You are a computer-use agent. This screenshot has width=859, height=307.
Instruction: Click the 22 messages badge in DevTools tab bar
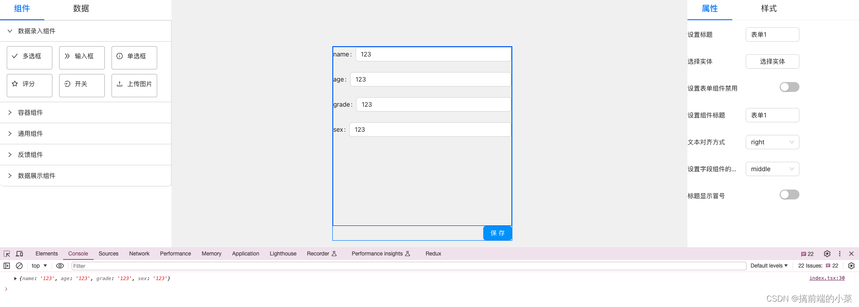(x=807, y=254)
